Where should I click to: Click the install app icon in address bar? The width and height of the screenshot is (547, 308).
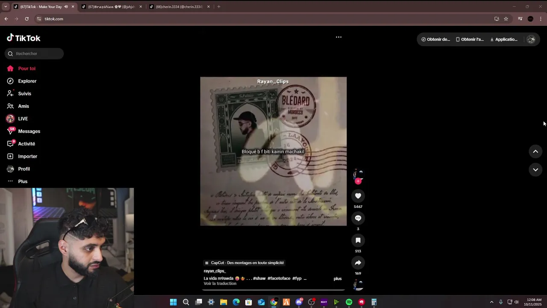pos(497,19)
